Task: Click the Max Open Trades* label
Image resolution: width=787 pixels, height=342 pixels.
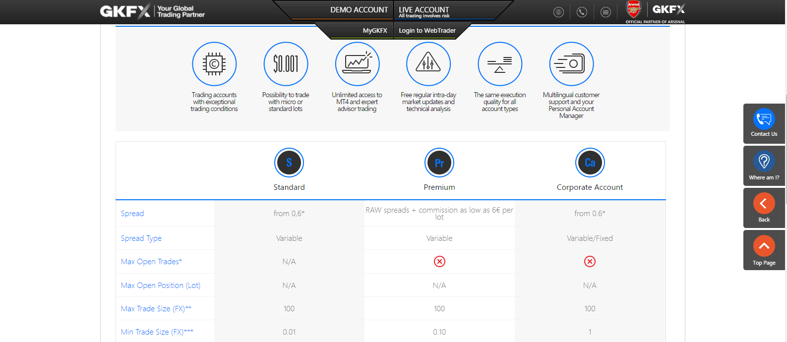Action: (x=152, y=262)
